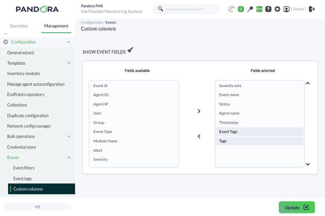Open the green notifications counter badge
This screenshot has height=216, width=325.
[240, 9]
